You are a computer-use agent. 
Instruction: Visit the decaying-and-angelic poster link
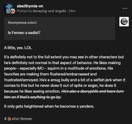(49, 11)
